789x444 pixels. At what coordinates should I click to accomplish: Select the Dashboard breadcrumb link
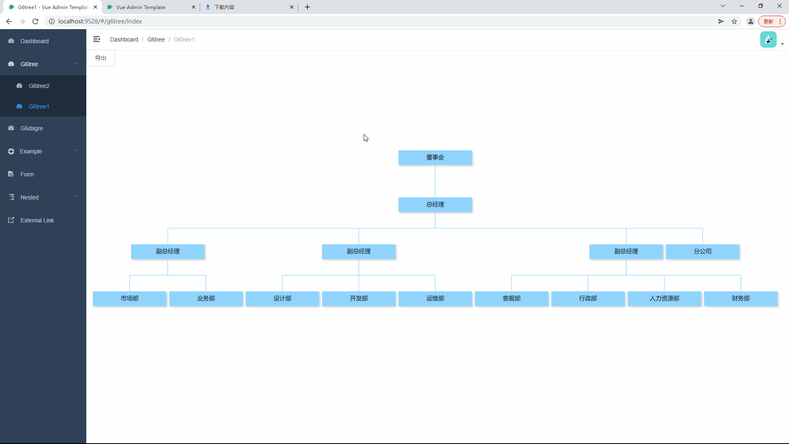[124, 39]
